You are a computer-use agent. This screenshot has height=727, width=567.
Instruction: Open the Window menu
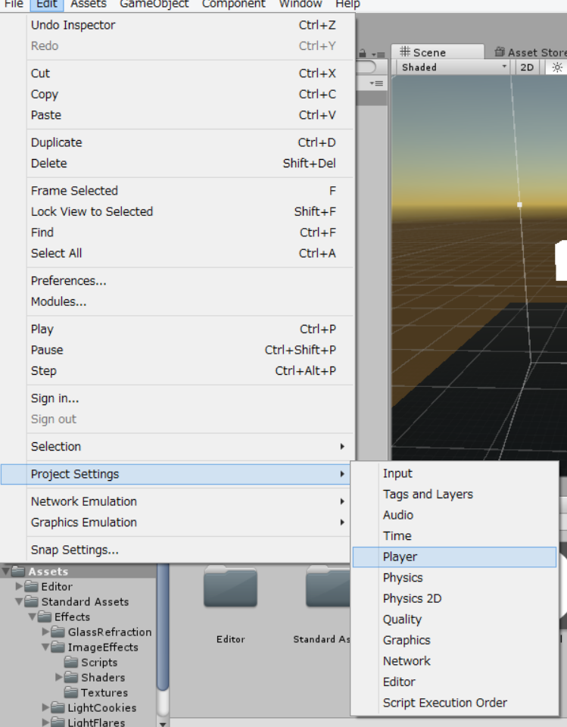pyautogui.click(x=301, y=5)
